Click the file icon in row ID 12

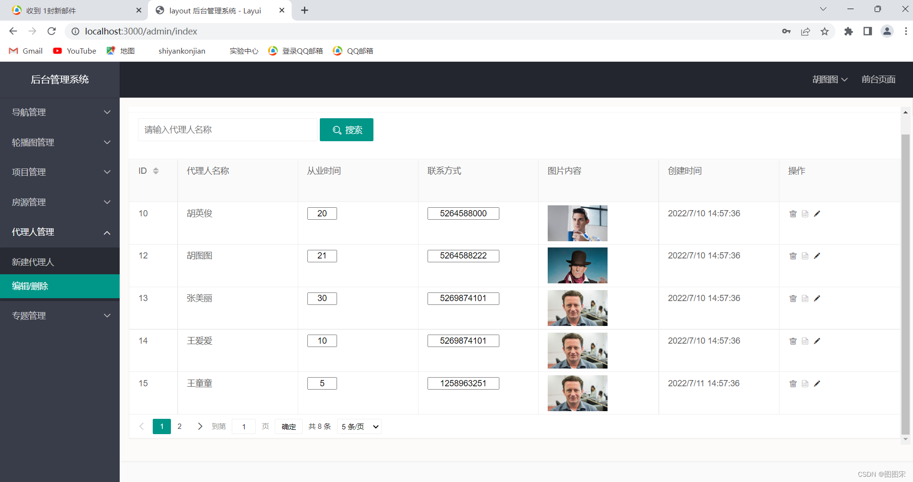click(805, 256)
